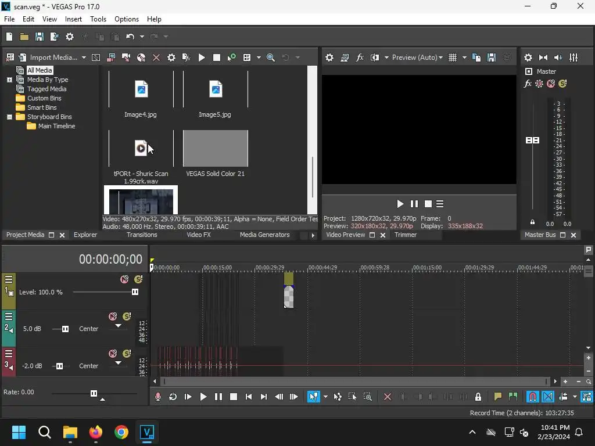Image resolution: width=595 pixels, height=446 pixels.
Task: Open Master FX on the master bus
Action: pyautogui.click(x=528, y=84)
